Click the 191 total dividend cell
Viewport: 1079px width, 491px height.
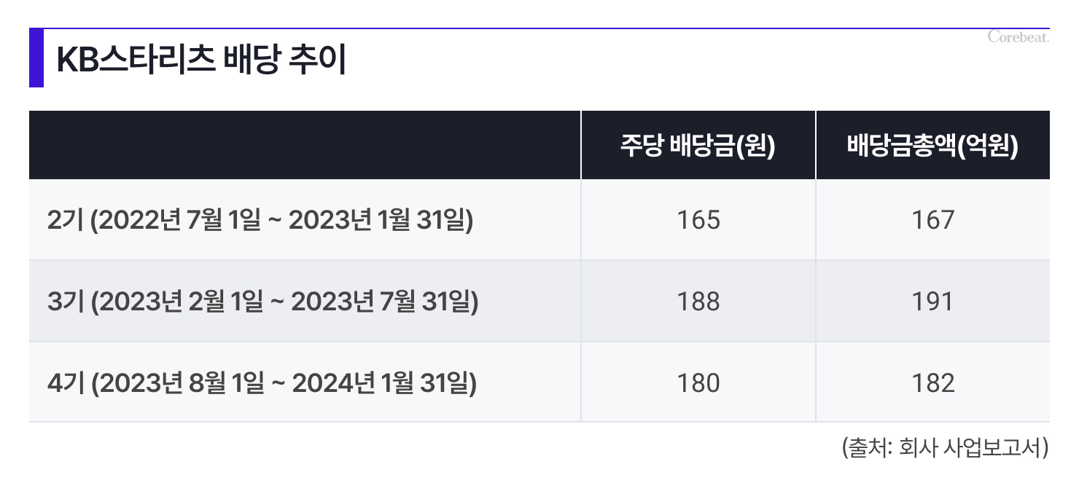(x=932, y=302)
